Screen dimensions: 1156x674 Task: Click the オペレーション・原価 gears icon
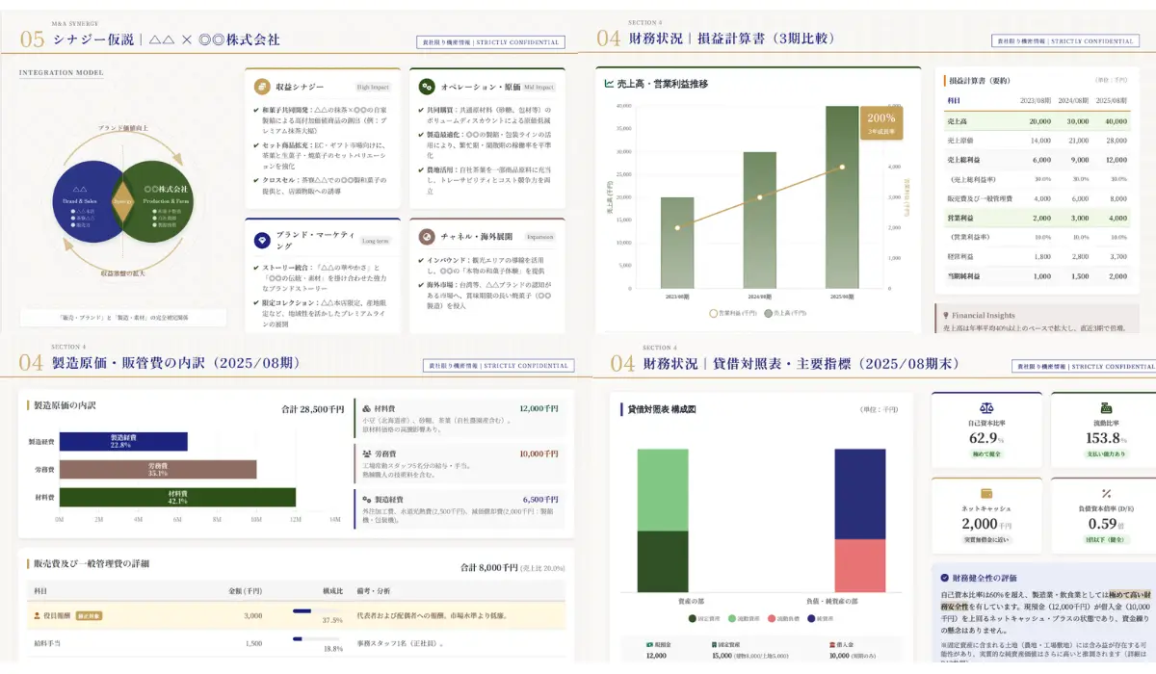tap(426, 87)
